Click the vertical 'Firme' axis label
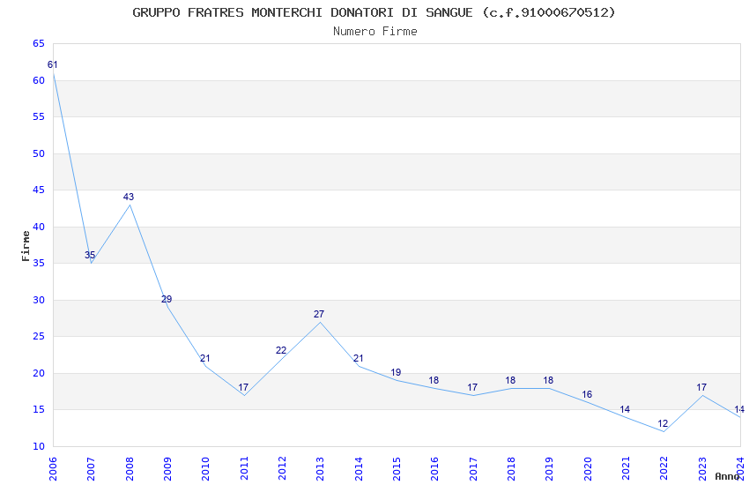The image size is (749, 485). tap(26, 246)
